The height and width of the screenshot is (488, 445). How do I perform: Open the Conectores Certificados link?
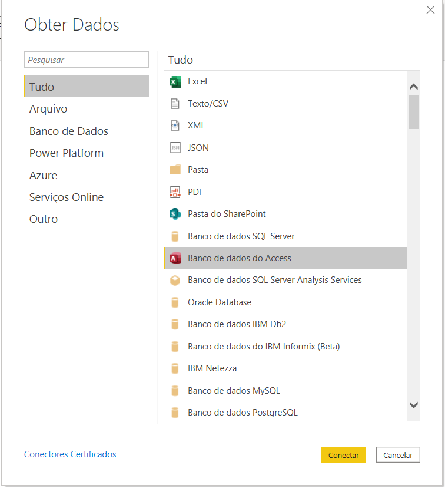coord(70,454)
